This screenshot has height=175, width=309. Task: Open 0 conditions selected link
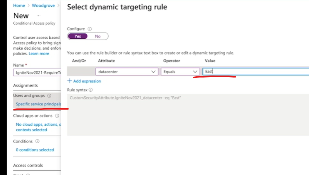pos(35,150)
